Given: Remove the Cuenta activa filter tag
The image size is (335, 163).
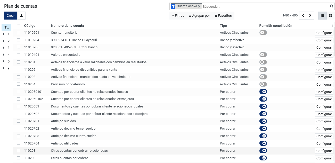Looking at the screenshot, I should (199, 6).
